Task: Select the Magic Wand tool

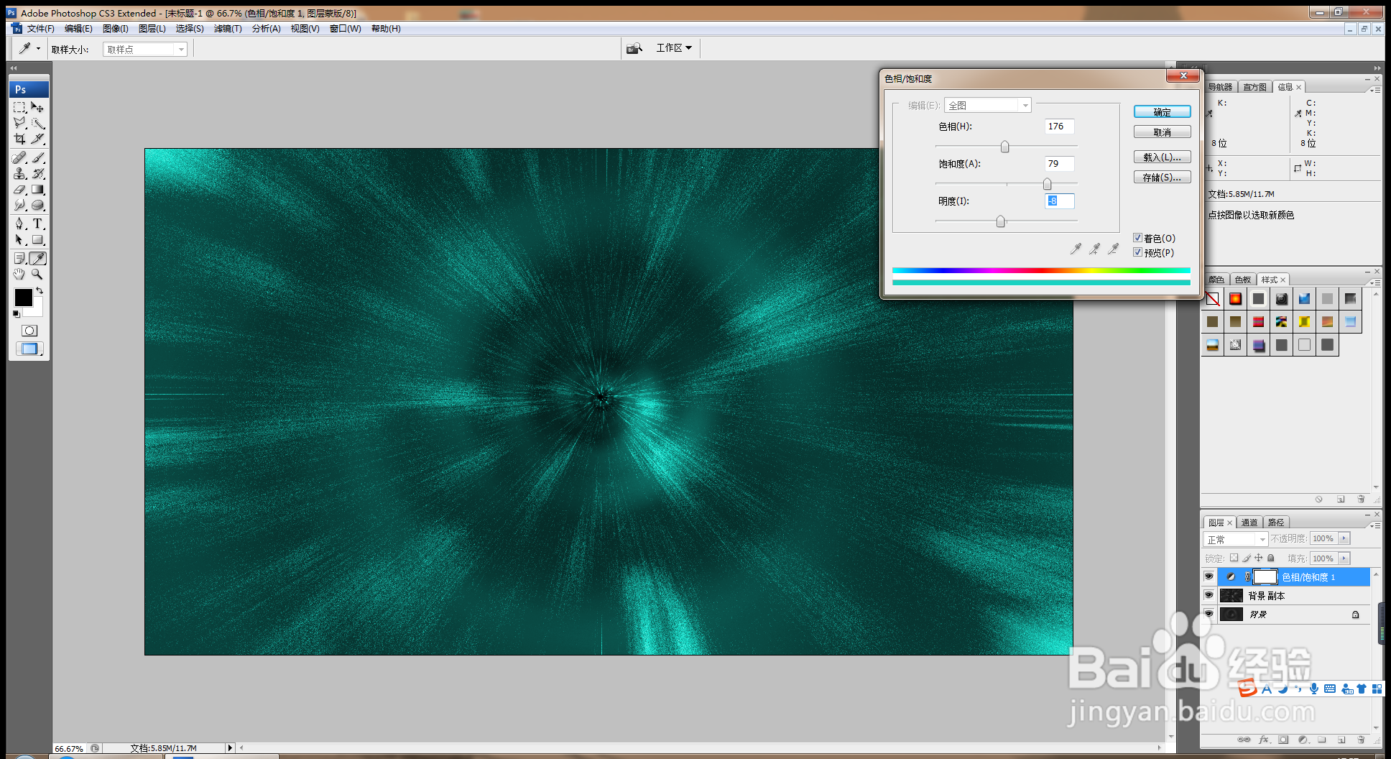Action: [x=38, y=123]
